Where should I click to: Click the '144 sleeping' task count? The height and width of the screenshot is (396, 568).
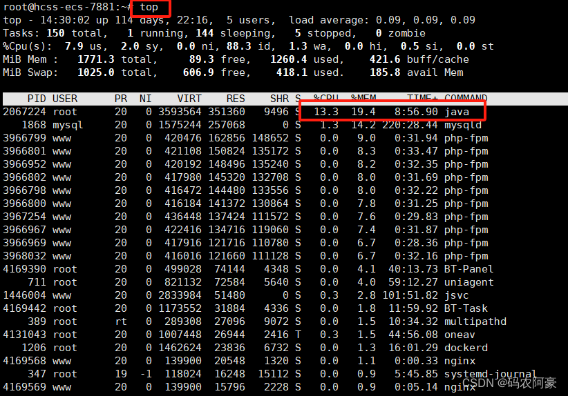tap(233, 33)
